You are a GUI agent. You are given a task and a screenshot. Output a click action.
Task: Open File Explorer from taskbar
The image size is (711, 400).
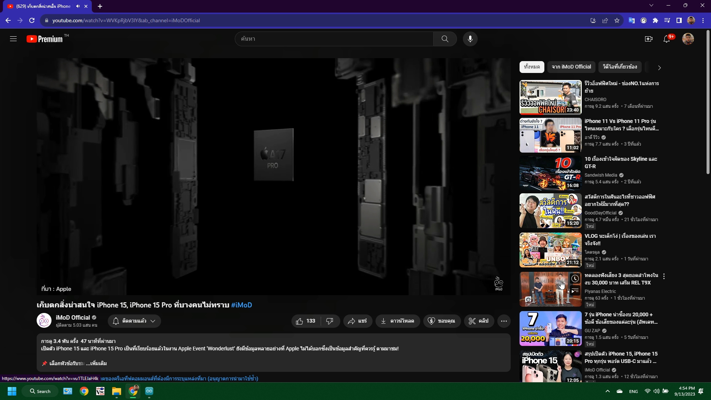[117, 391]
